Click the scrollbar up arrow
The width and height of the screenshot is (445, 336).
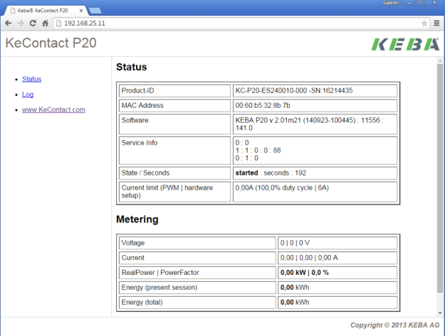pos(440,61)
